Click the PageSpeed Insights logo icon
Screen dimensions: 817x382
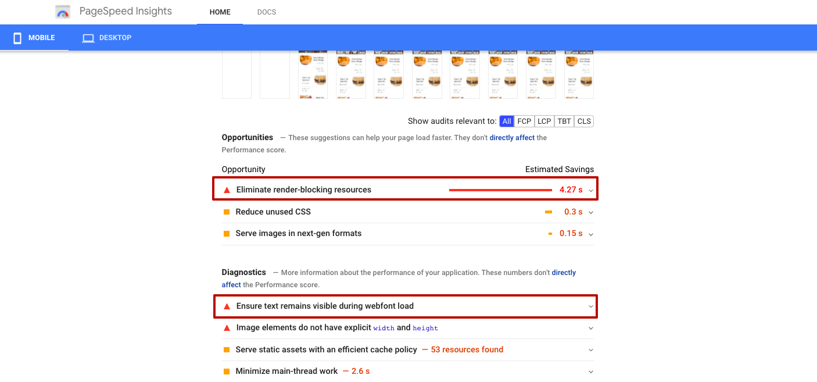click(x=63, y=12)
